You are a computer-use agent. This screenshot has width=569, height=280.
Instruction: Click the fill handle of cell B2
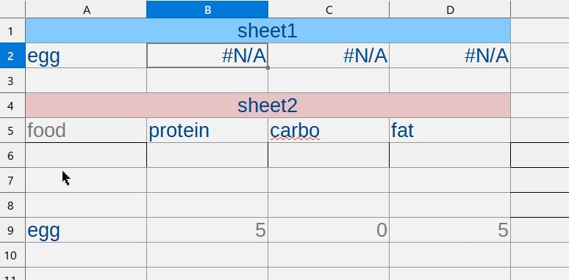click(x=268, y=67)
